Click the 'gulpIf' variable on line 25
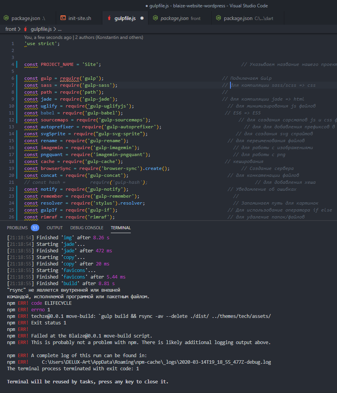This screenshot has width=337, height=393. click(49, 210)
